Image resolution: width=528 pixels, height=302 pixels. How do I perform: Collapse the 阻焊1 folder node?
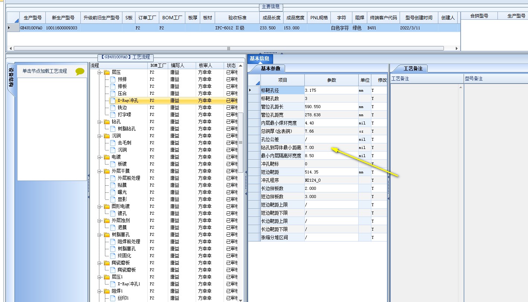[x=100, y=291]
